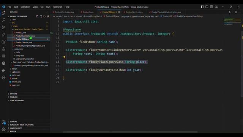Click the lightbulb quick fix icon
This screenshot has width=243, height=137.
click(64, 57)
